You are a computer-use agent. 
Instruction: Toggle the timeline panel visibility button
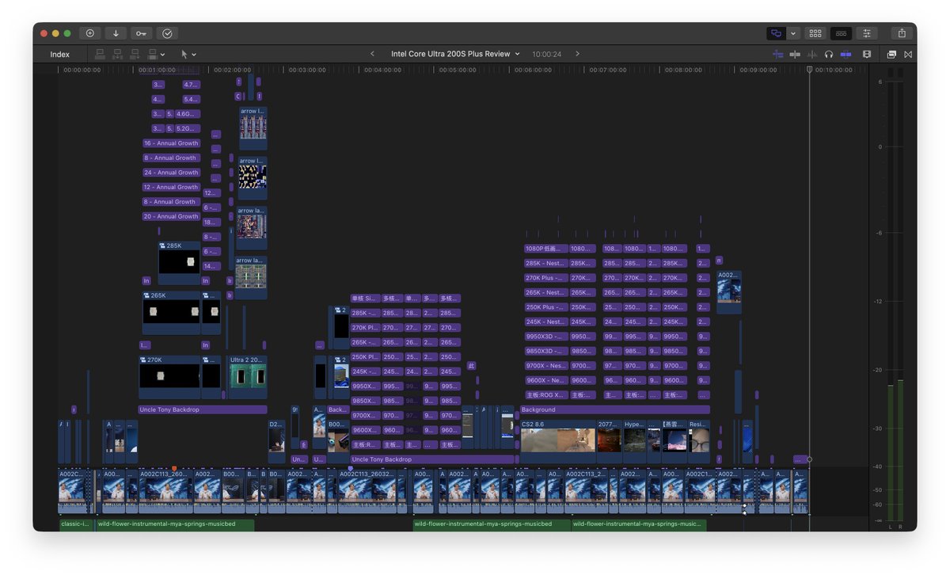[841, 33]
